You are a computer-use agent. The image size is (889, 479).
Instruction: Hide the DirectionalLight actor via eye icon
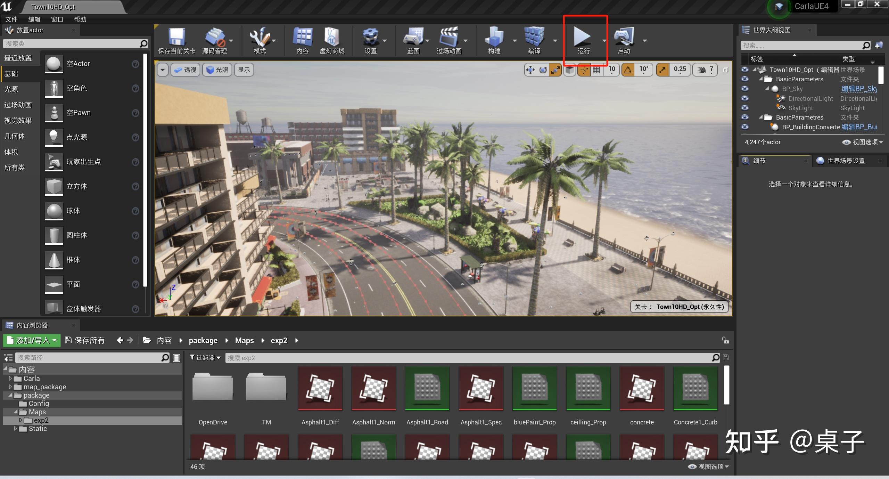pos(744,98)
